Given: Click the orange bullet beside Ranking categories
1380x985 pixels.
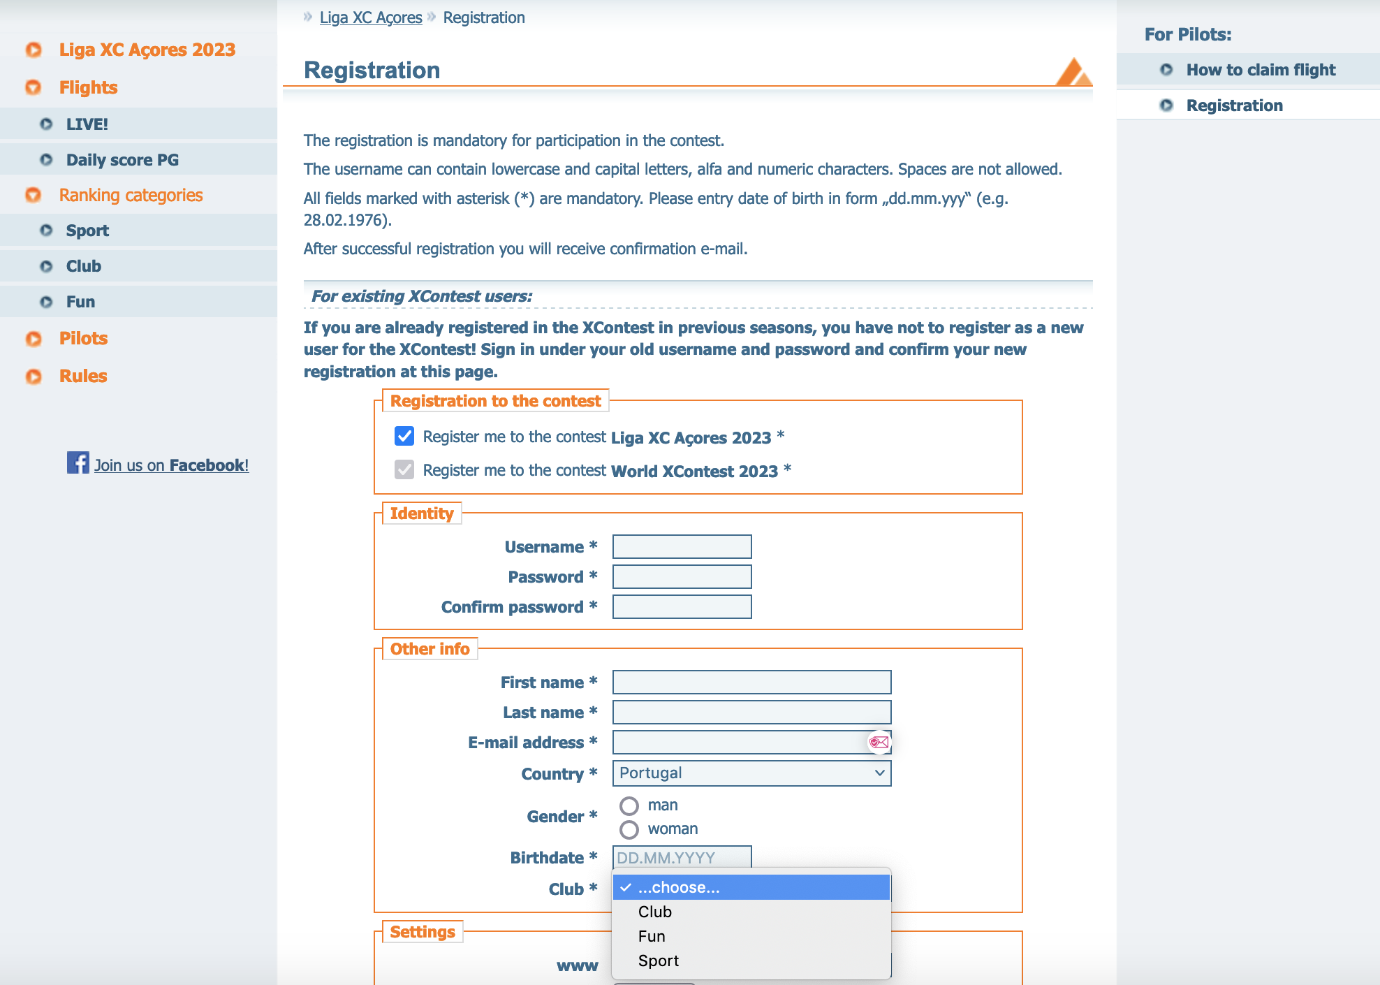Looking at the screenshot, I should tap(34, 195).
